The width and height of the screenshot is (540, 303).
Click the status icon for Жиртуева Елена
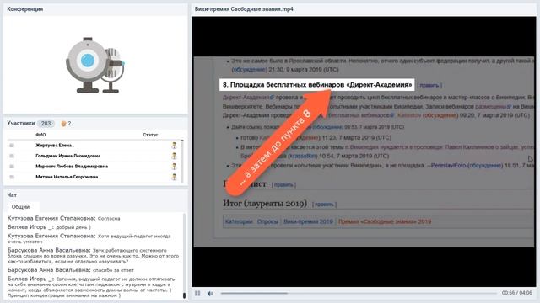(174, 146)
